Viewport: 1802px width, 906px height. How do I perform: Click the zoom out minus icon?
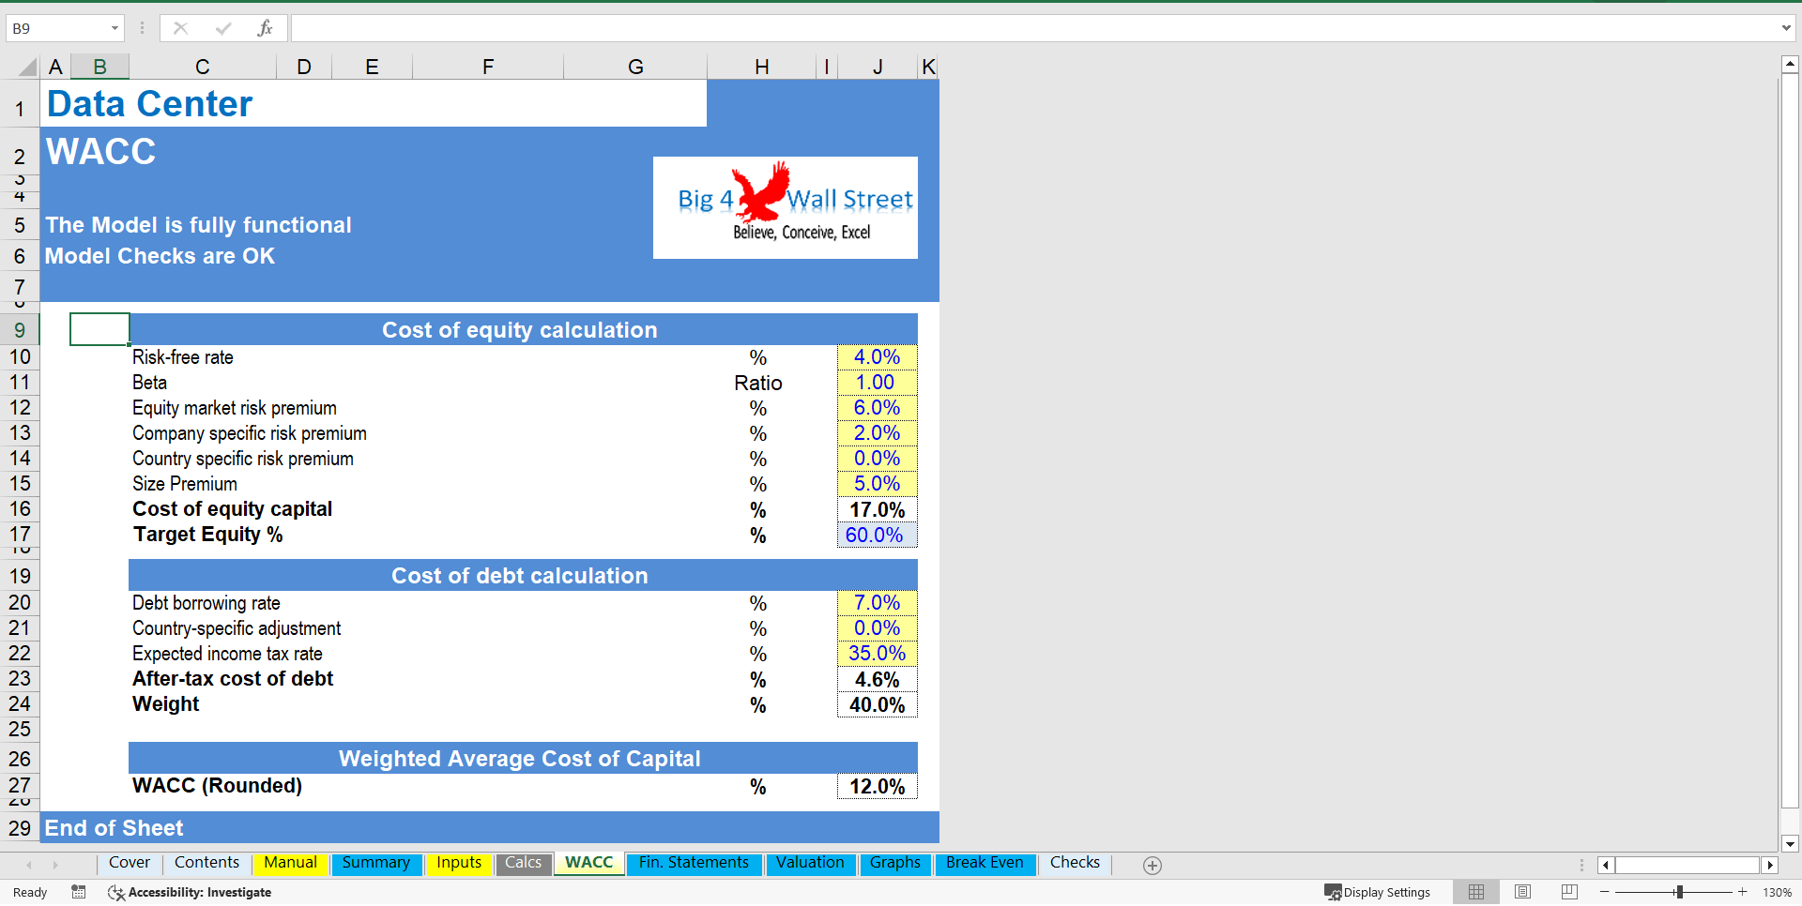(1605, 892)
